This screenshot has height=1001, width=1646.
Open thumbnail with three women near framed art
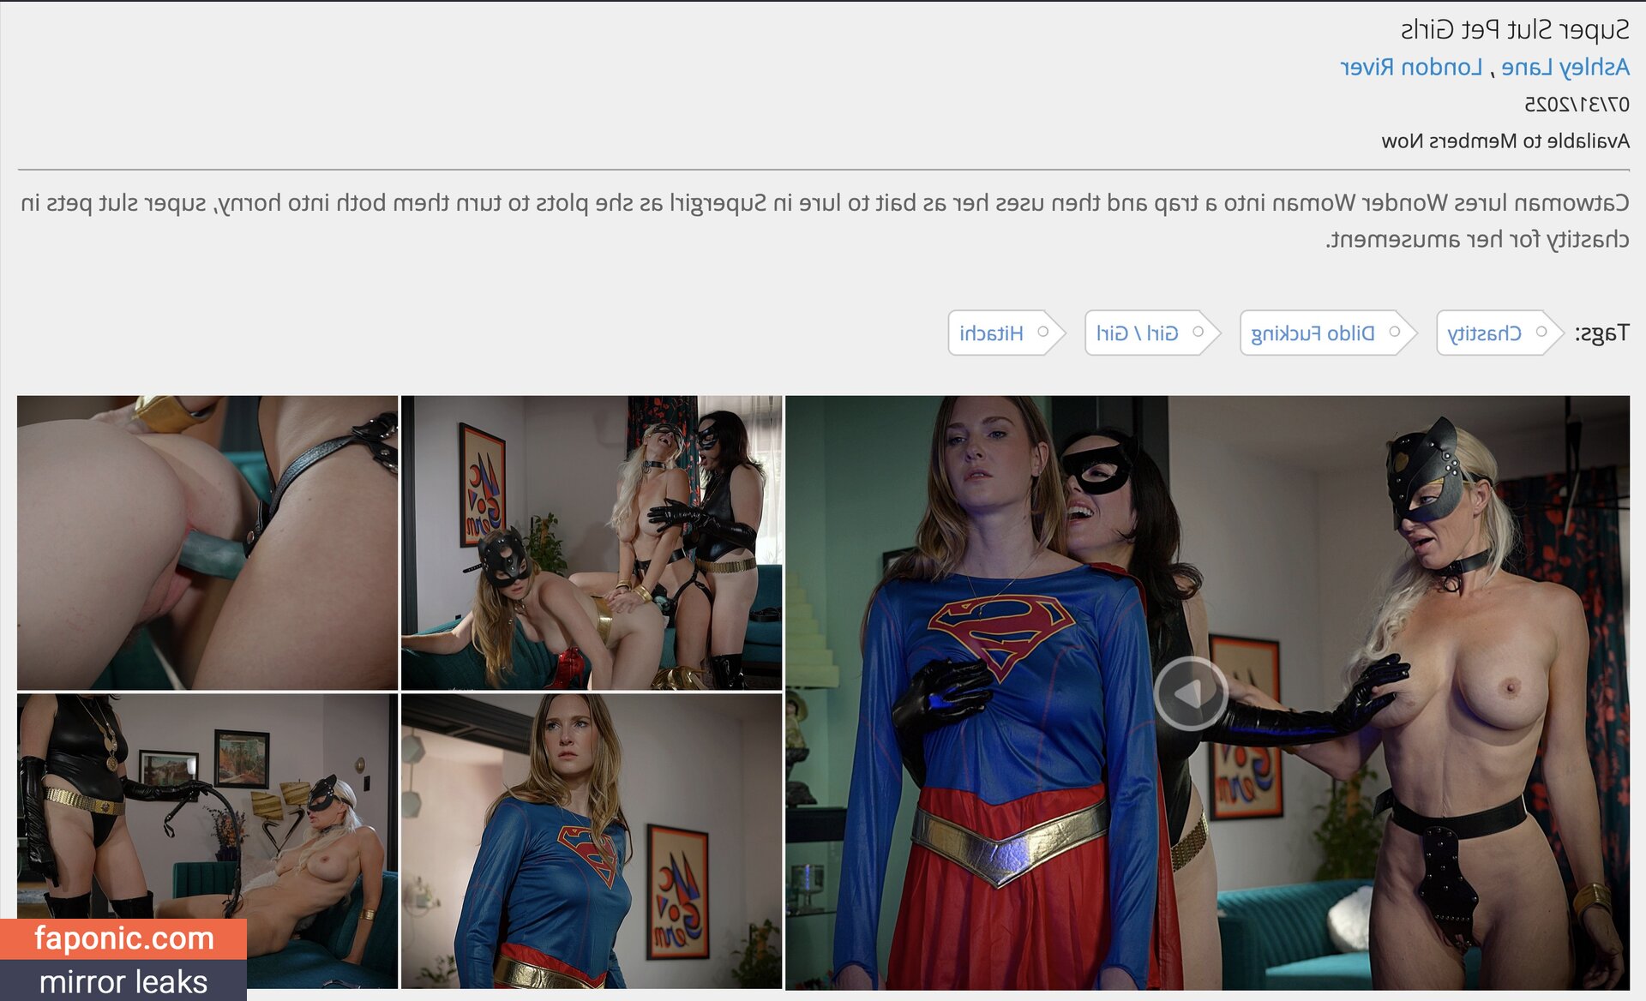592,542
